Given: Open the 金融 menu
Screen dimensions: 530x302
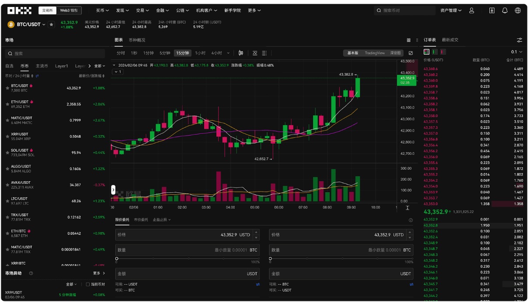Looking at the screenshot, I should [x=161, y=10].
